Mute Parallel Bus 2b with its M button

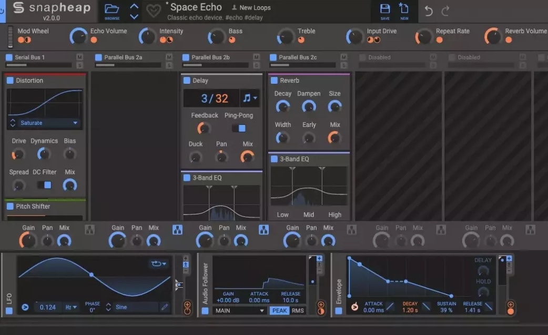tap(257, 57)
